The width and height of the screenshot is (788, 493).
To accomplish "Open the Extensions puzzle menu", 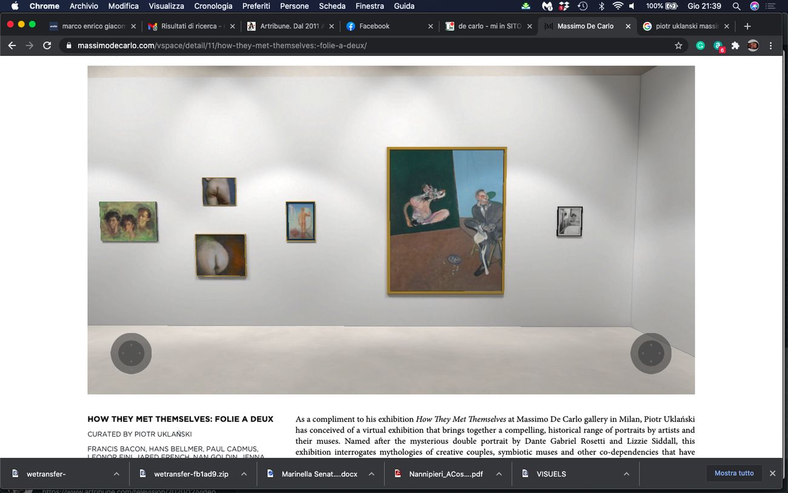I will tap(735, 45).
